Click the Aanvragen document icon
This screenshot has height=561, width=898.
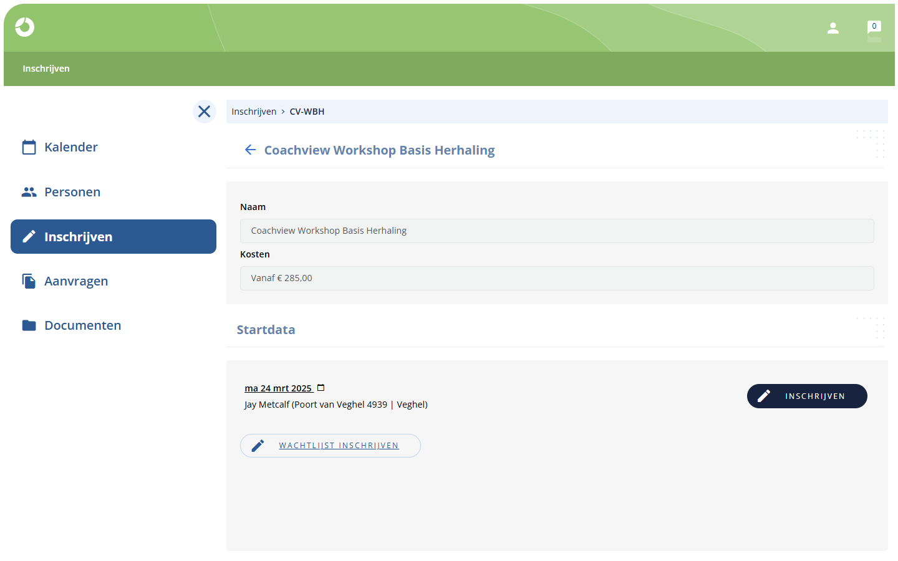[x=29, y=281]
